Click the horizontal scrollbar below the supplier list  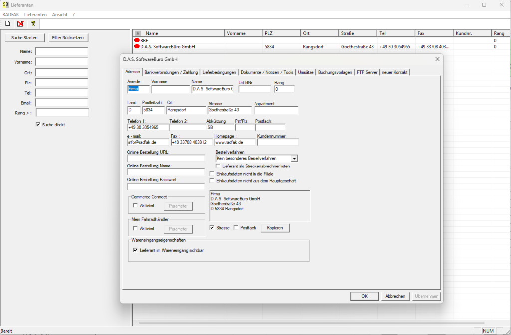point(299,323)
